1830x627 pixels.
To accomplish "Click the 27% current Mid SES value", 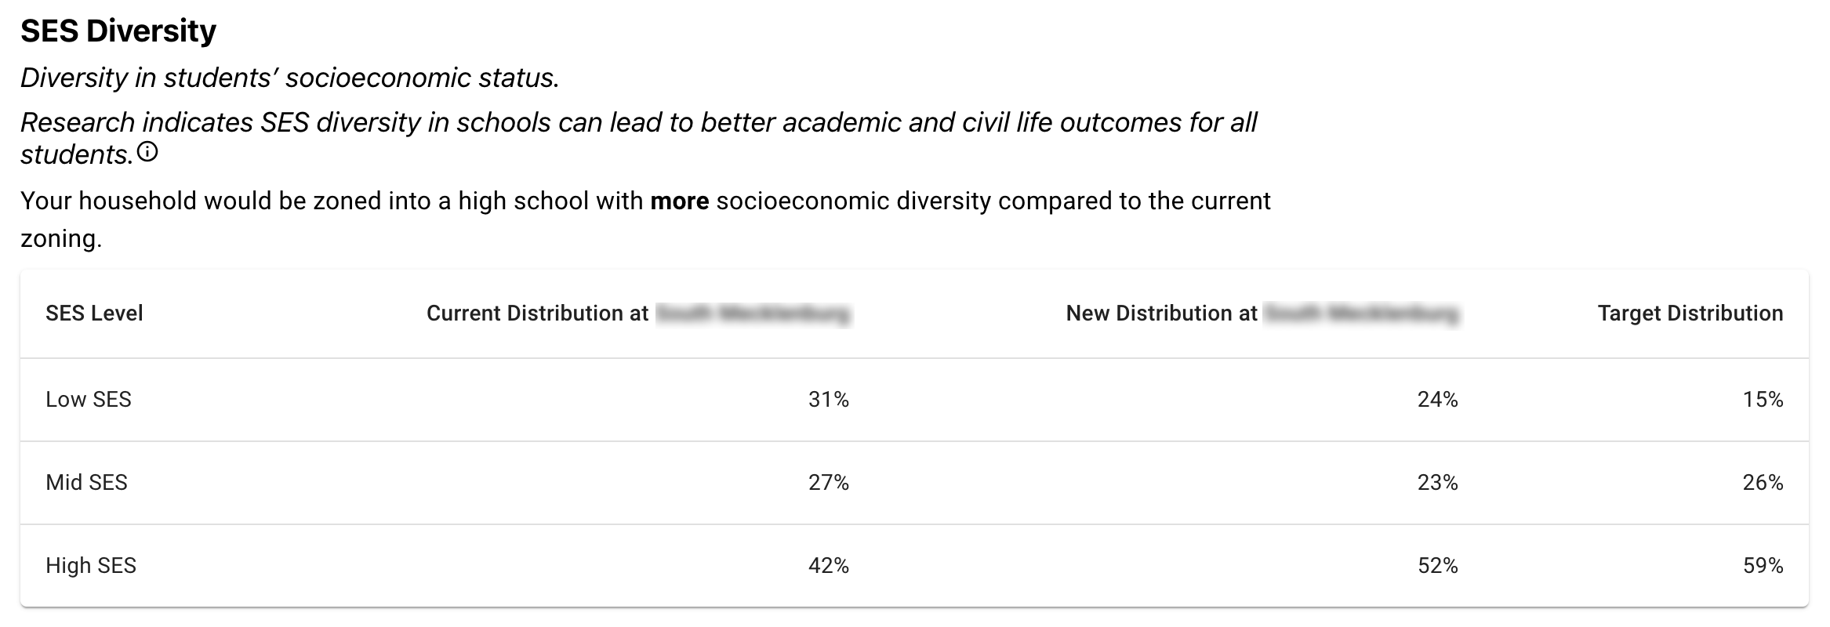I will [828, 483].
